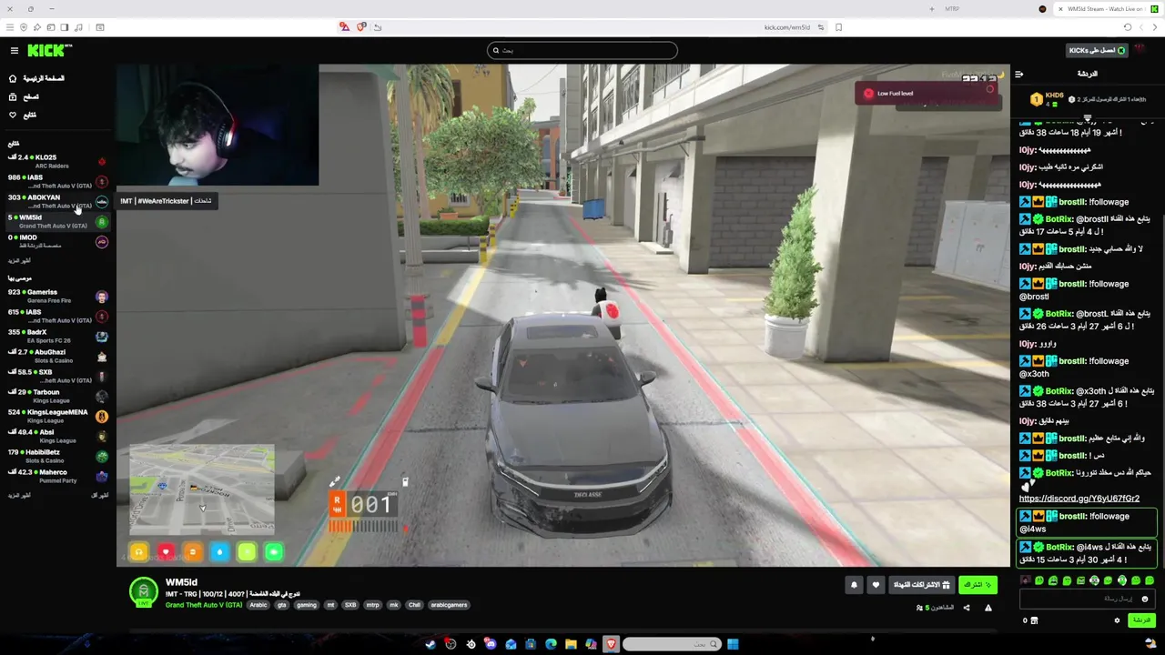
Task: Go to Kick logo home
Action: [x=49, y=51]
